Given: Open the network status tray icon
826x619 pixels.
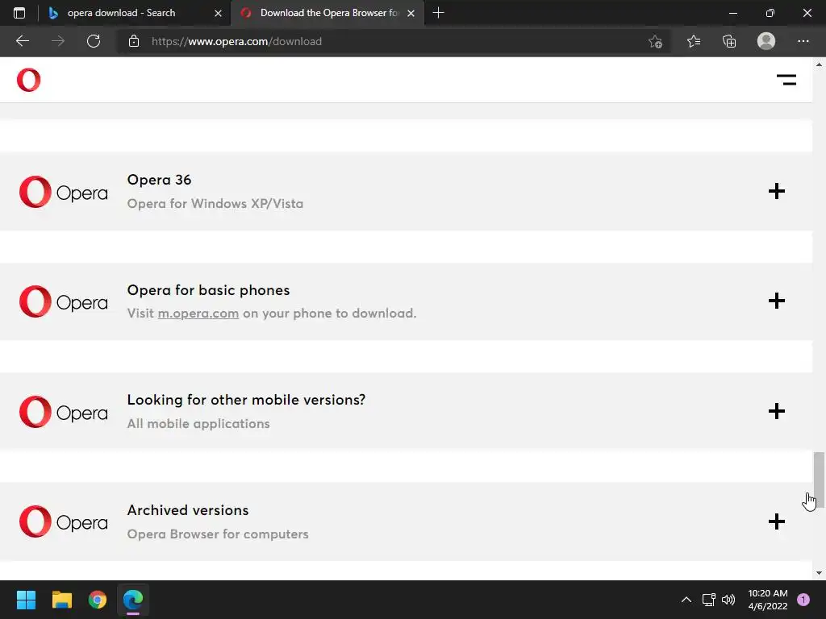Looking at the screenshot, I should tap(708, 600).
